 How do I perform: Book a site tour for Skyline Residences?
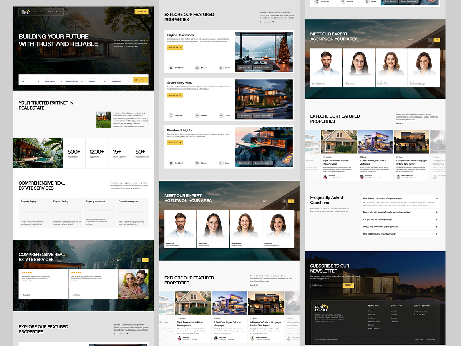[175, 47]
